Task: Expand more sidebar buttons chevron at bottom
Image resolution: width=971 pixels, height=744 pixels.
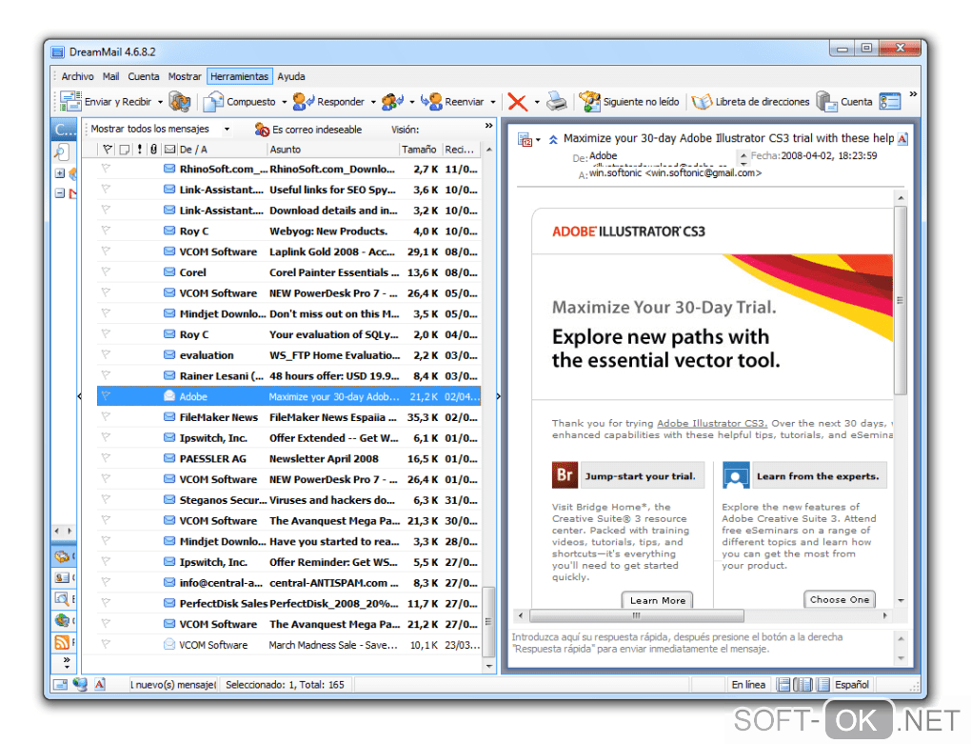Action: click(67, 662)
